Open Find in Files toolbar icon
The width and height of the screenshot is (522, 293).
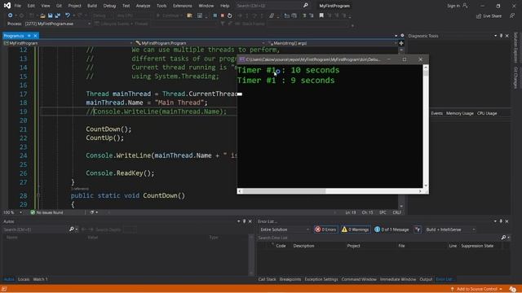tap(189, 15)
